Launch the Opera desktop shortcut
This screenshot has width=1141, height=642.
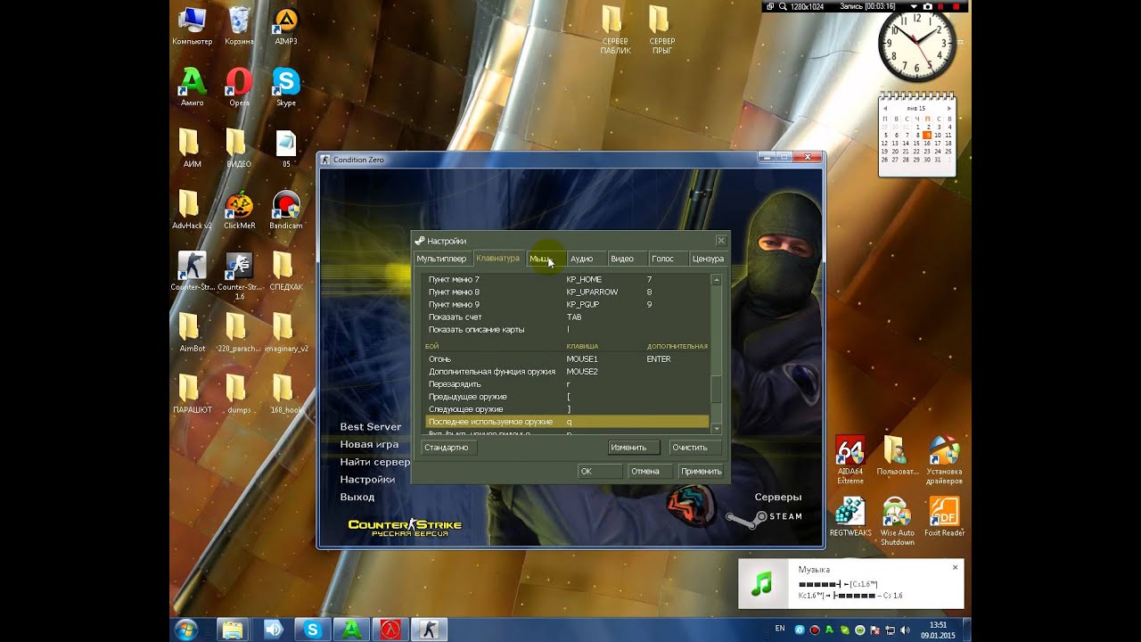coord(239,87)
